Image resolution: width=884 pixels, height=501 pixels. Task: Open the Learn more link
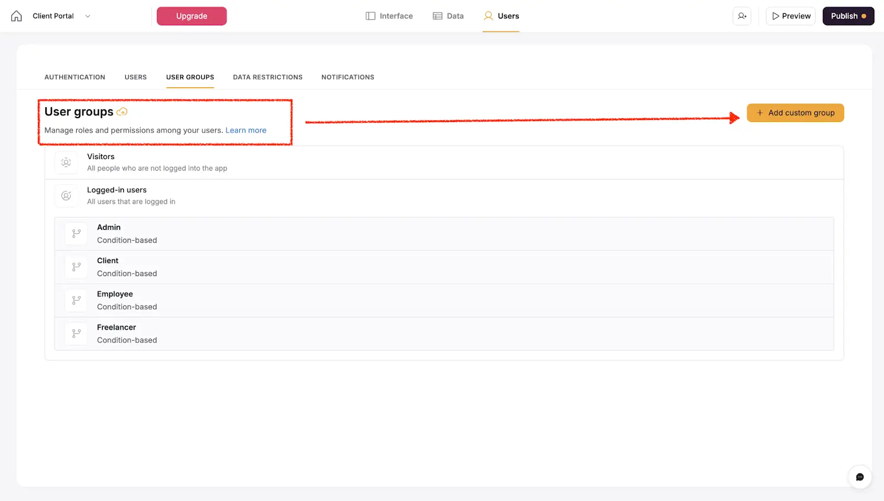coord(246,130)
